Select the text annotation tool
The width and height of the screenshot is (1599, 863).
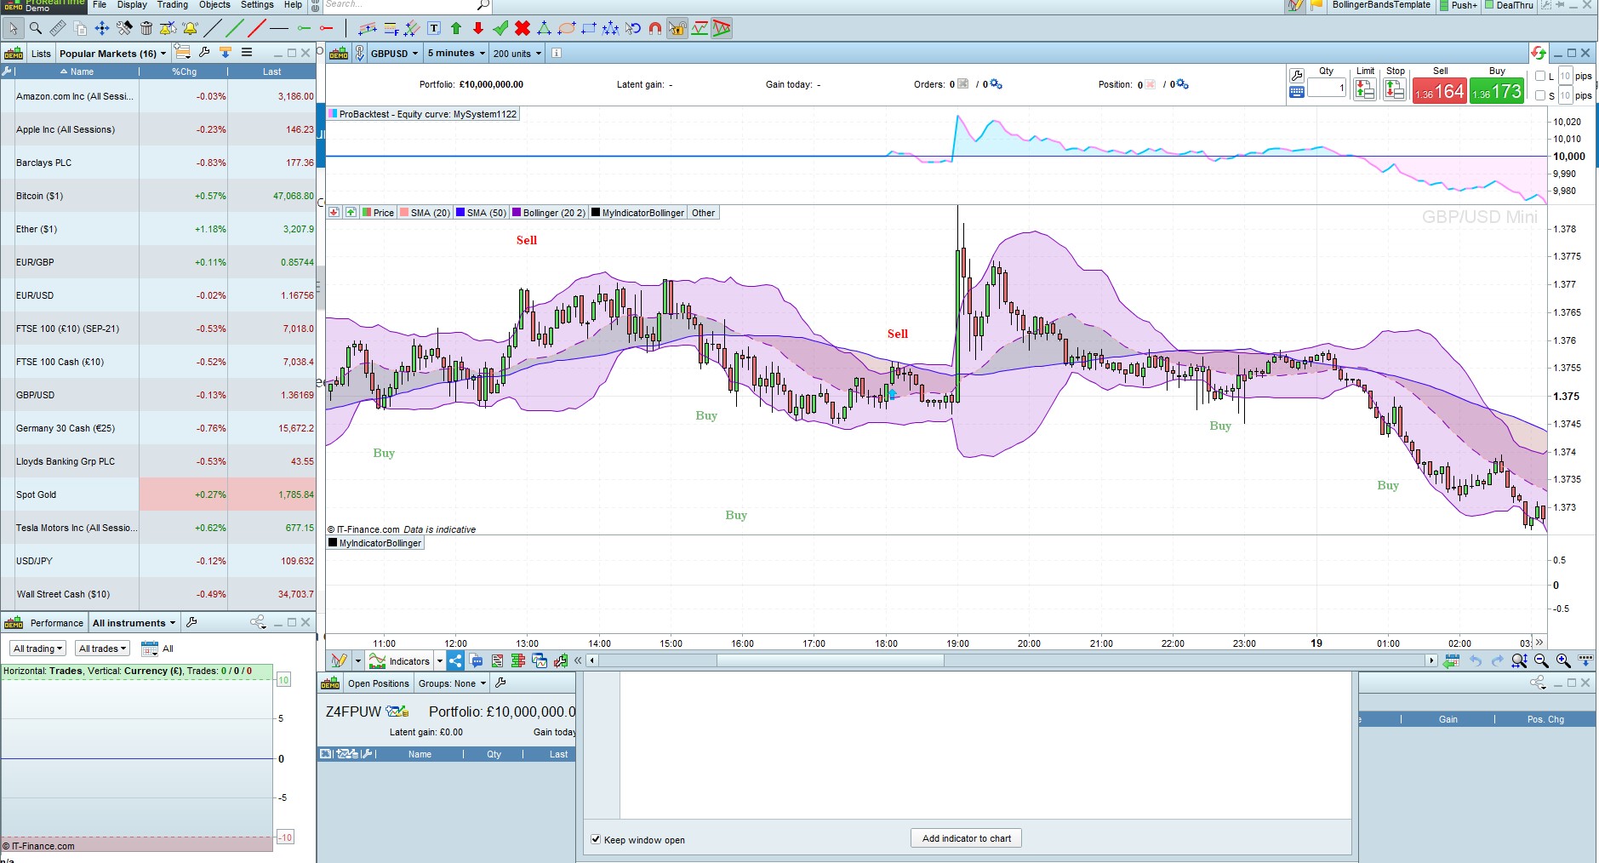[x=434, y=28]
